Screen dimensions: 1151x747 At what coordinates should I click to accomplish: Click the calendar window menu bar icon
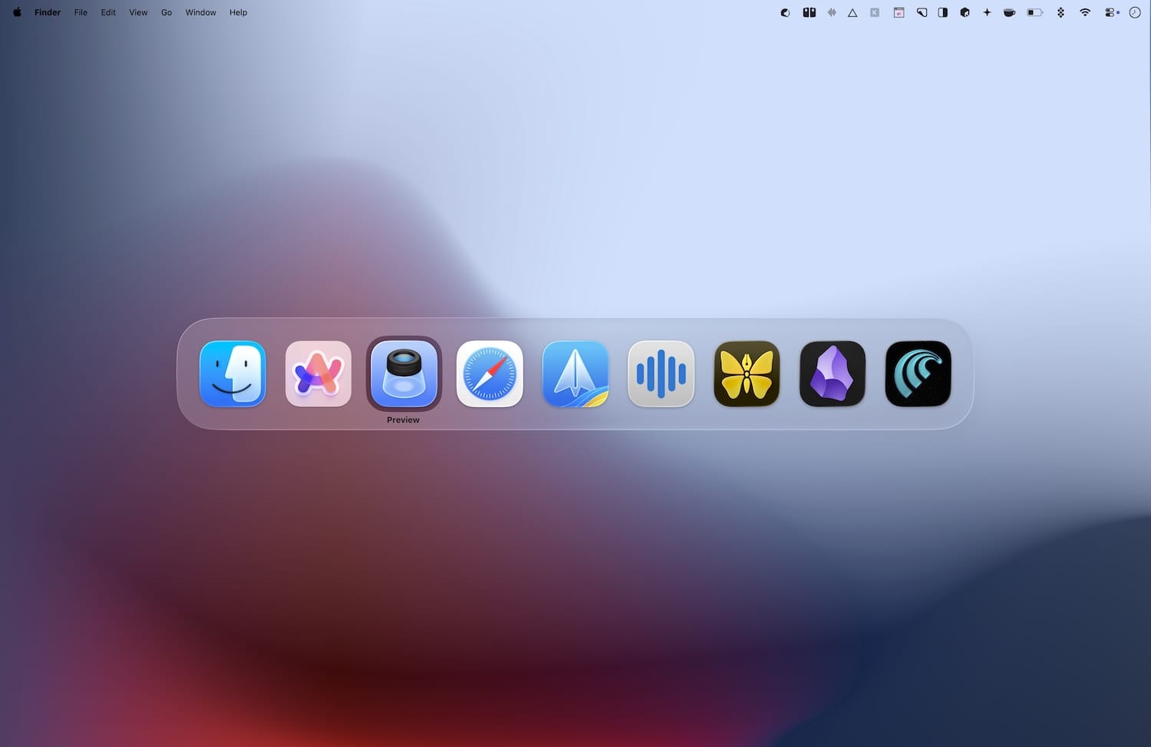point(899,12)
